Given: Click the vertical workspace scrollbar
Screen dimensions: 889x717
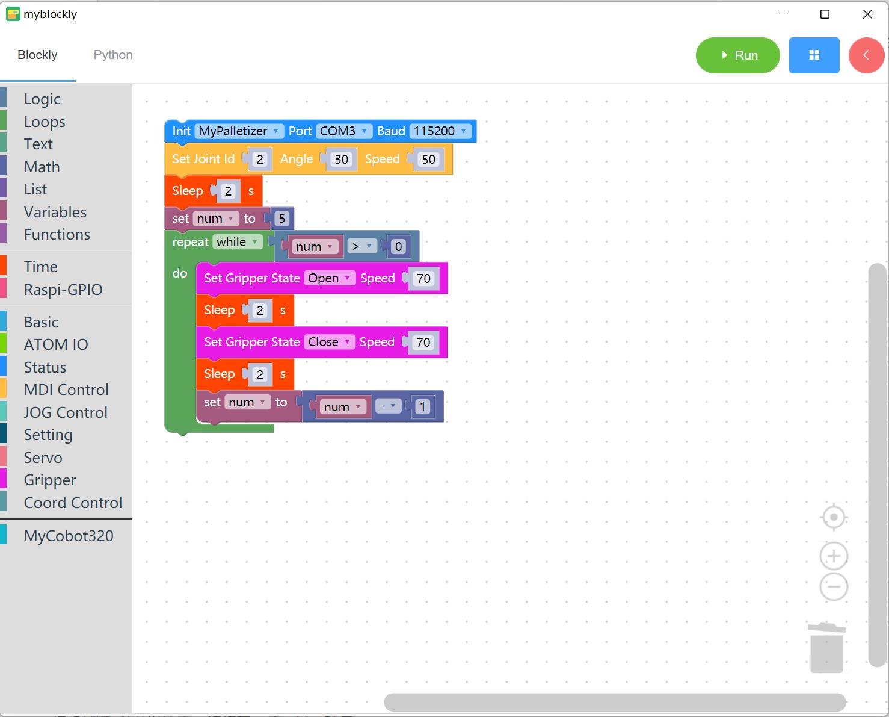Looking at the screenshot, I should click(878, 465).
